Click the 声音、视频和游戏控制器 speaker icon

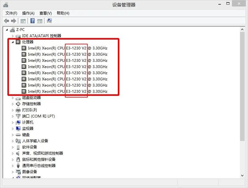point(18,153)
